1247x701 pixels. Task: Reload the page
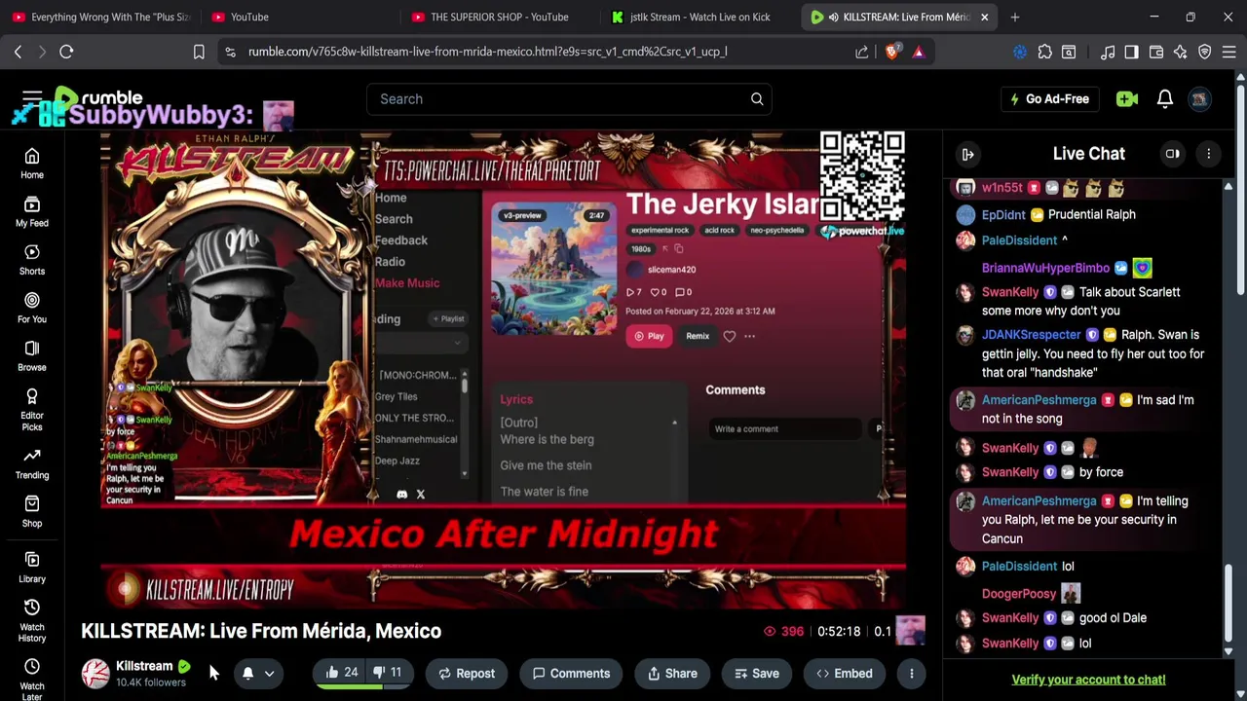[x=66, y=52]
